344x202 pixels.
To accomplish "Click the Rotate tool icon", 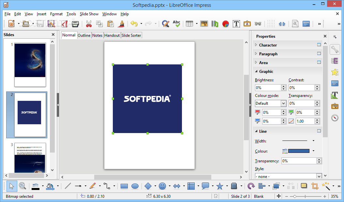I will pos(251,186).
